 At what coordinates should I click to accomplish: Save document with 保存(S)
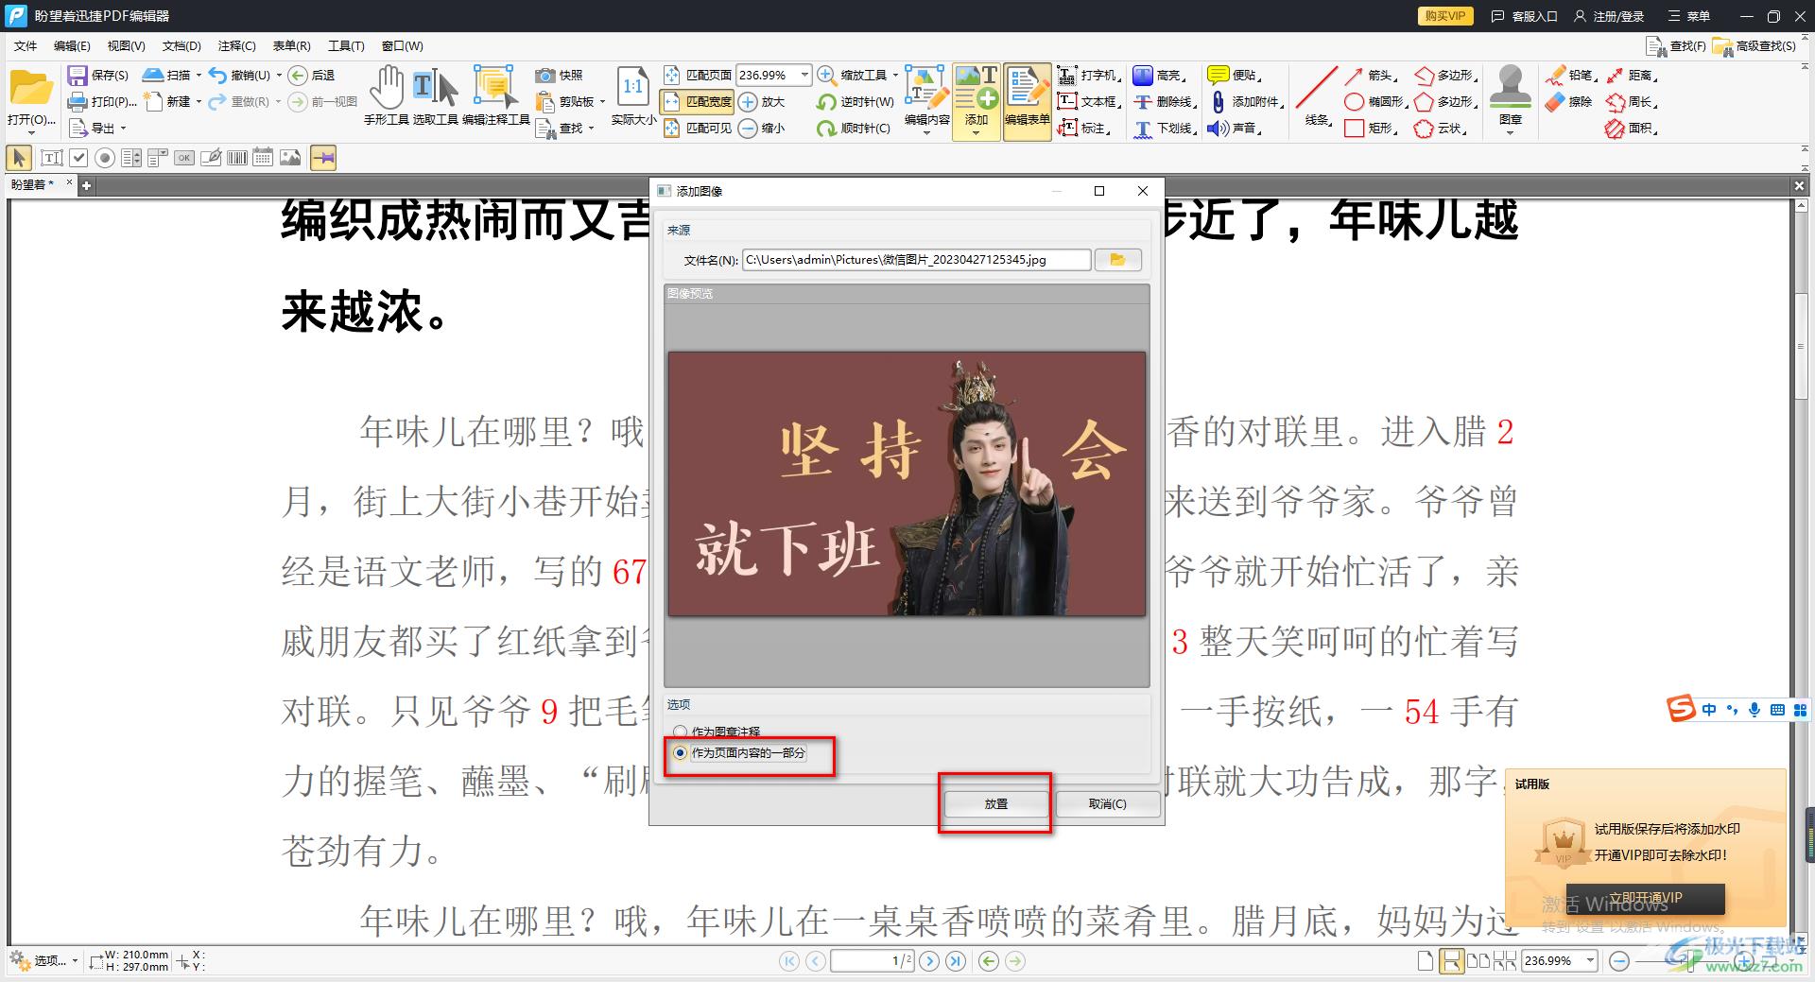tap(98, 75)
